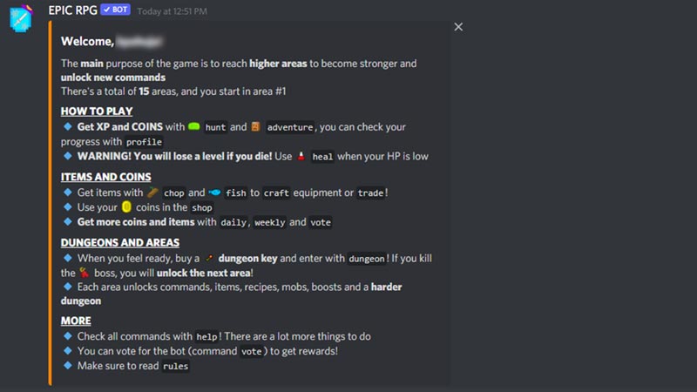Click the rules command code text
This screenshot has width=697, height=392.
pyautogui.click(x=176, y=366)
